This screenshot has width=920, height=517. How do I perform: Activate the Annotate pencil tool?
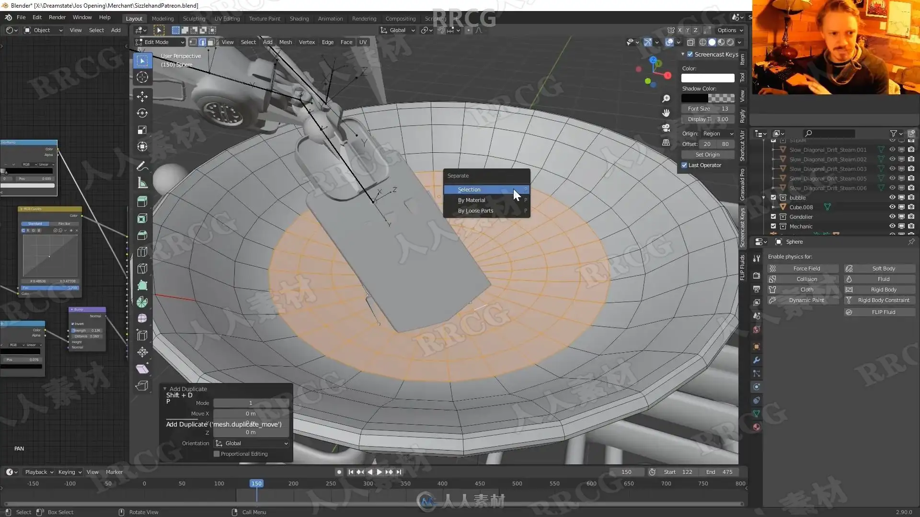point(142,166)
